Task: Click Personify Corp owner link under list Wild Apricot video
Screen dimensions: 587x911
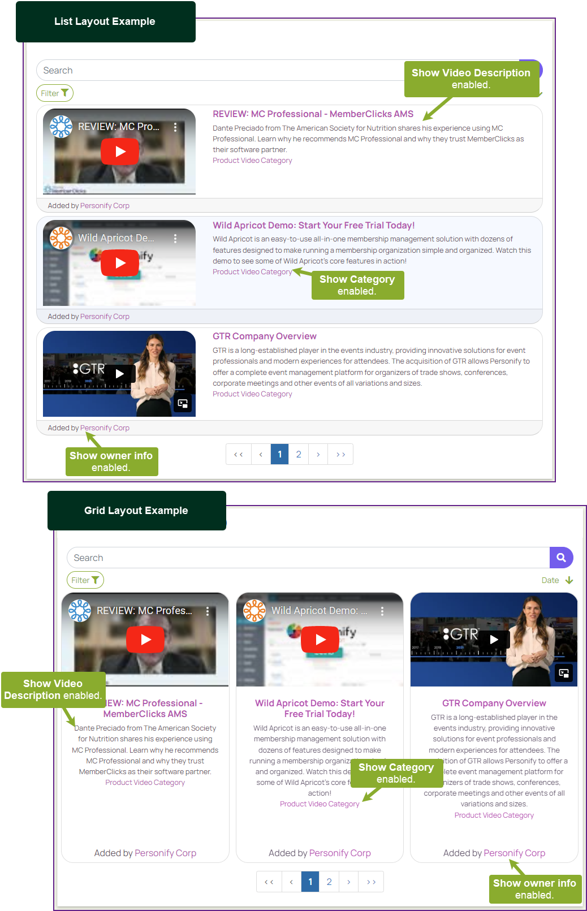Action: pyautogui.click(x=105, y=317)
